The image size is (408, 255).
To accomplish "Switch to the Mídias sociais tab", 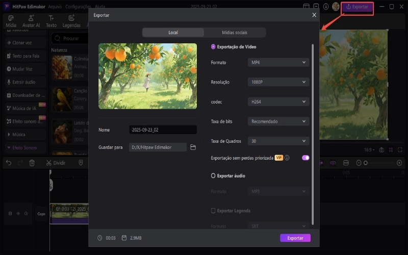I will click(x=235, y=33).
